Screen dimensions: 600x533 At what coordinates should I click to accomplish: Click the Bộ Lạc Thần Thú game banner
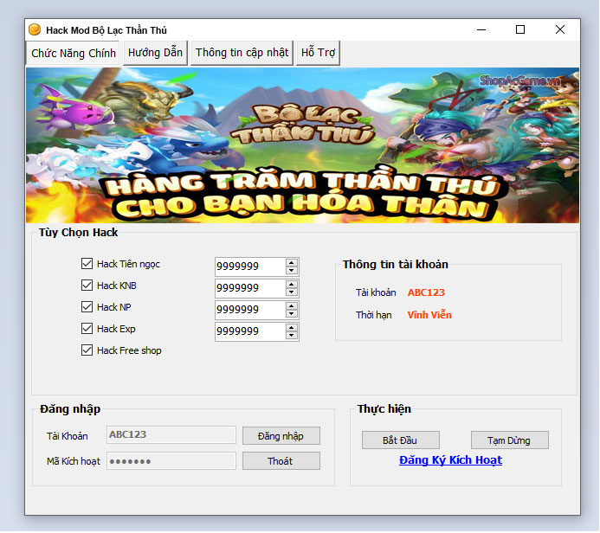coord(302,145)
